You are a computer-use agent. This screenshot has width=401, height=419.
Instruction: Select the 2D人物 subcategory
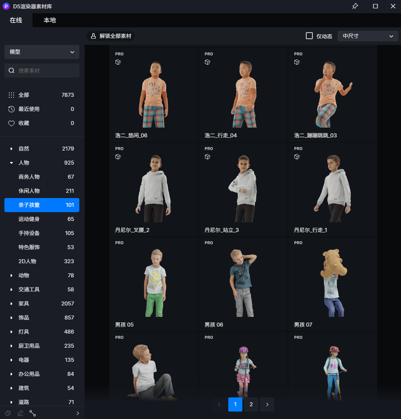click(27, 261)
